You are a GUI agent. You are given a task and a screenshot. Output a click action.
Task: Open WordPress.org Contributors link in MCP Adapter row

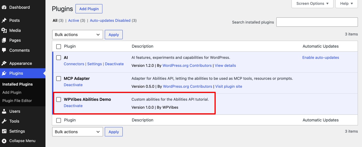[x=188, y=86]
